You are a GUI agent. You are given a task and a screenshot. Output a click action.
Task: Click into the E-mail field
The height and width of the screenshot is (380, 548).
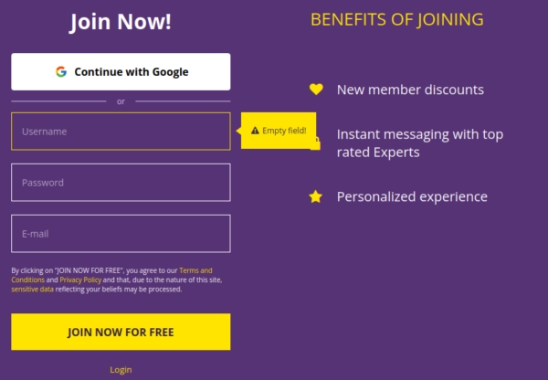(121, 234)
